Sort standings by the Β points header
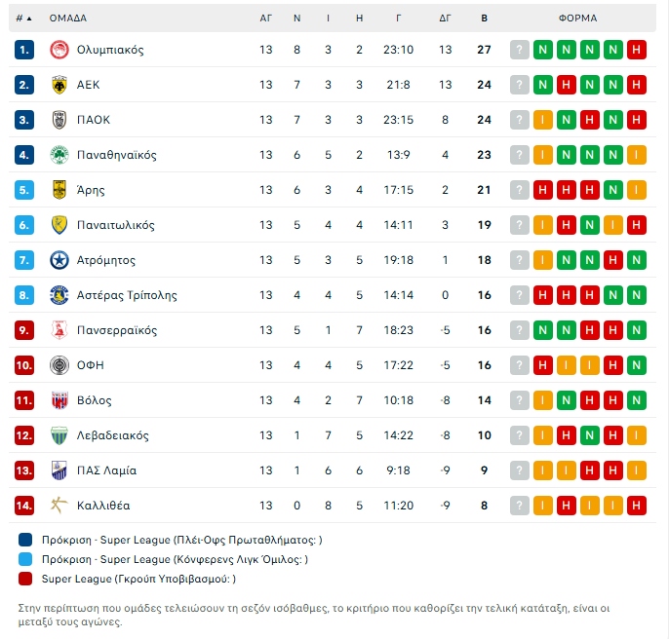The image size is (669, 639). click(484, 18)
